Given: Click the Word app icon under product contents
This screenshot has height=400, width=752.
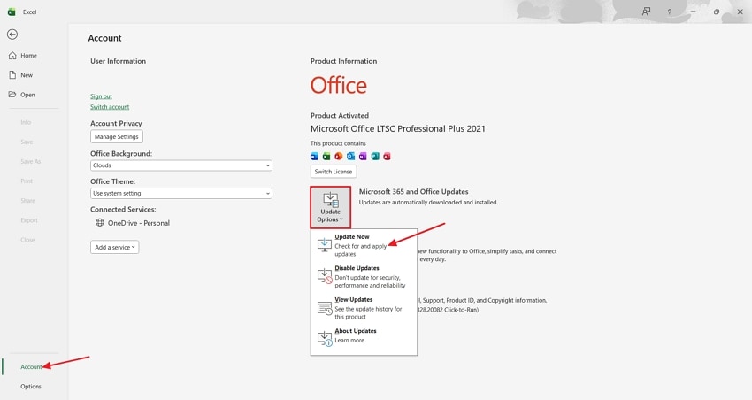Looking at the screenshot, I should click(x=314, y=157).
